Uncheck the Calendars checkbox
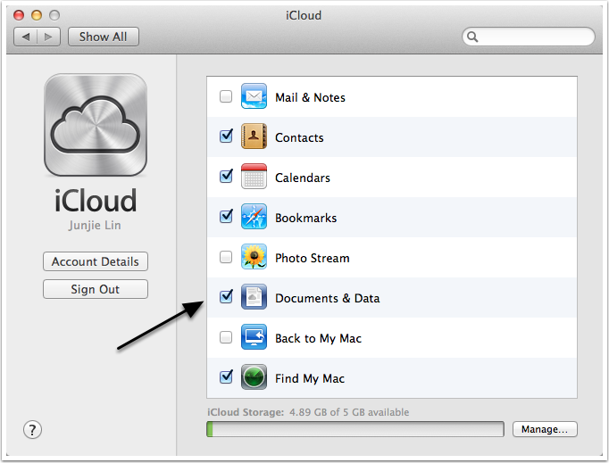The width and height of the screenshot is (609, 463). 226,177
